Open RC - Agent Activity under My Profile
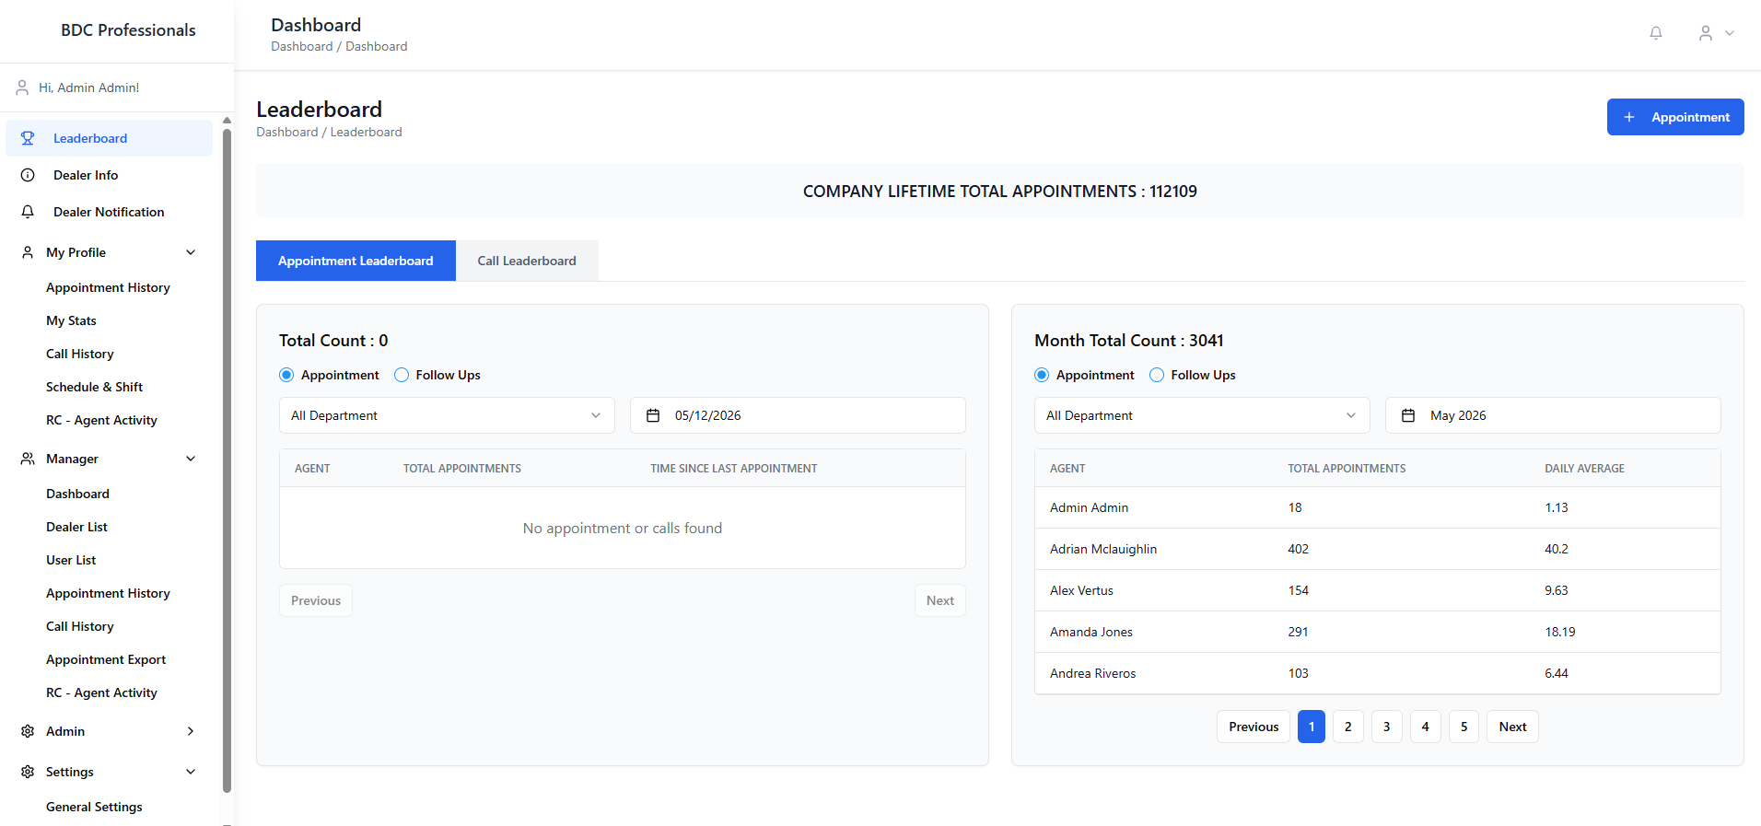The image size is (1761, 826). point(101,420)
